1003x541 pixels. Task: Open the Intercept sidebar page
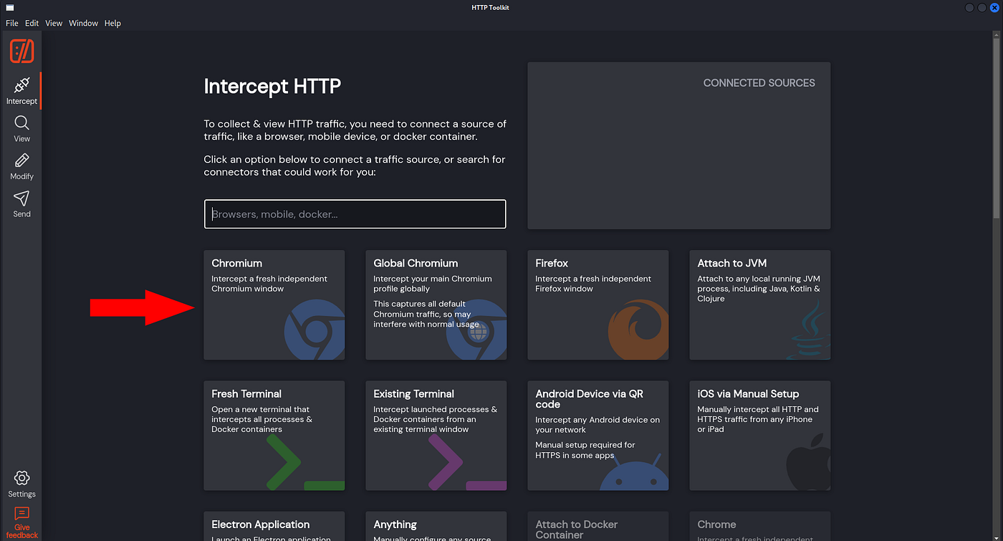click(x=21, y=91)
